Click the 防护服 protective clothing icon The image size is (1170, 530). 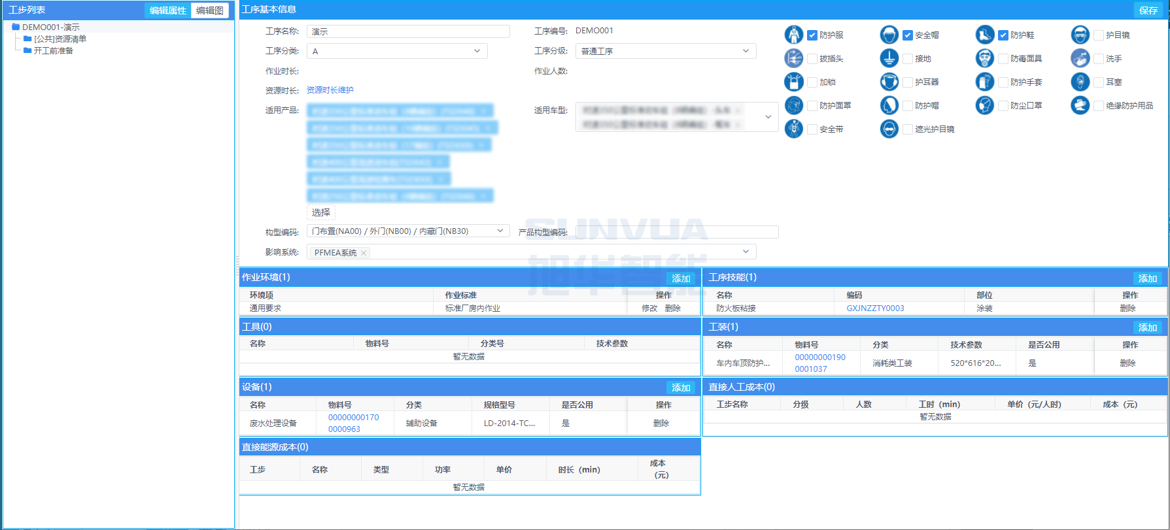click(x=793, y=35)
